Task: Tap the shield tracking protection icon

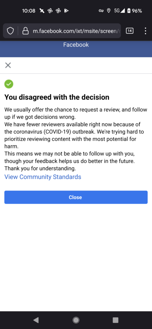Action: 10,31
